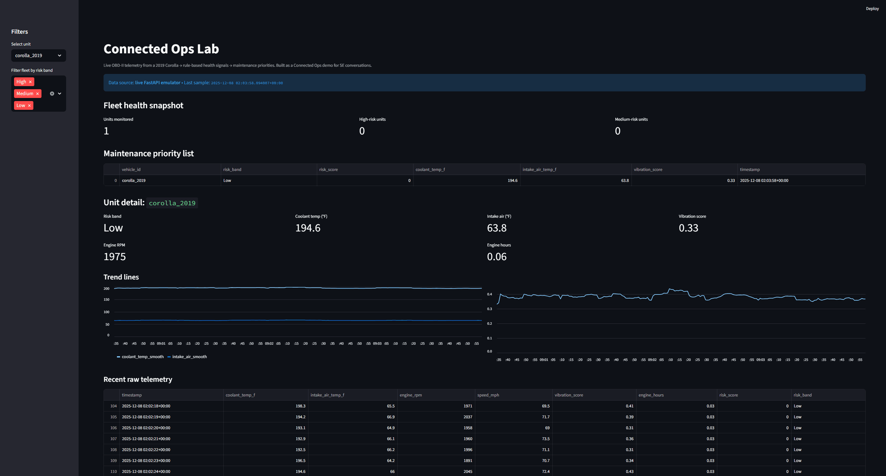Screen dimensions: 886x476
Task: Click the vibration_score header in telemetry table
Action: tap(569, 395)
